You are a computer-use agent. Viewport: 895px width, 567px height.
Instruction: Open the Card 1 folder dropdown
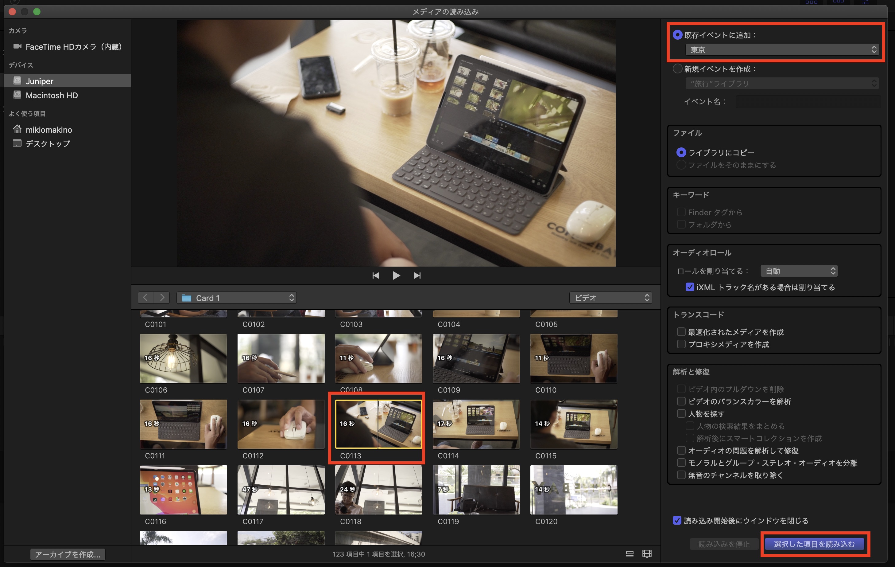[x=236, y=298]
